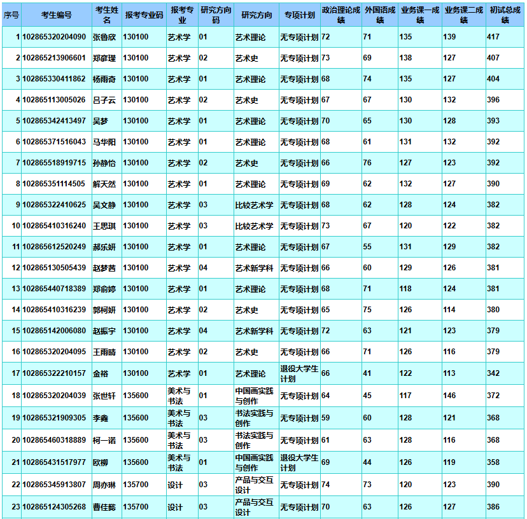Select the 专项计划 column header
Viewport: 527px width, 519px height.
(x=299, y=15)
